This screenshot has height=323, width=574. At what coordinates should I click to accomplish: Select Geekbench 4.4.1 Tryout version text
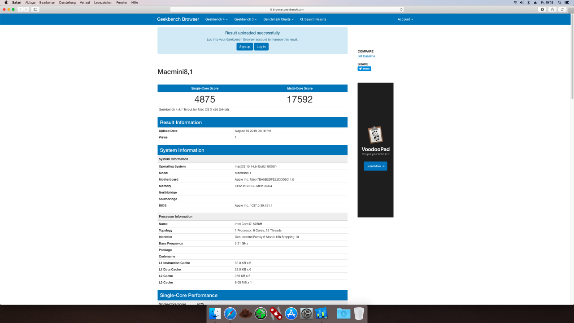tap(194, 109)
